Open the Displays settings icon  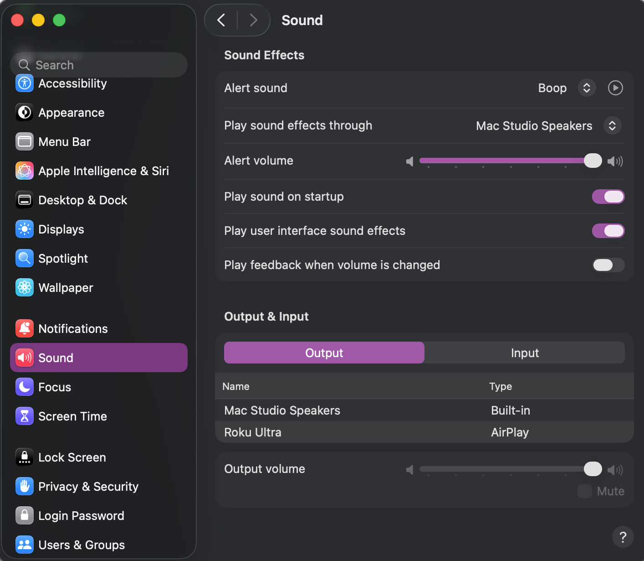25,229
